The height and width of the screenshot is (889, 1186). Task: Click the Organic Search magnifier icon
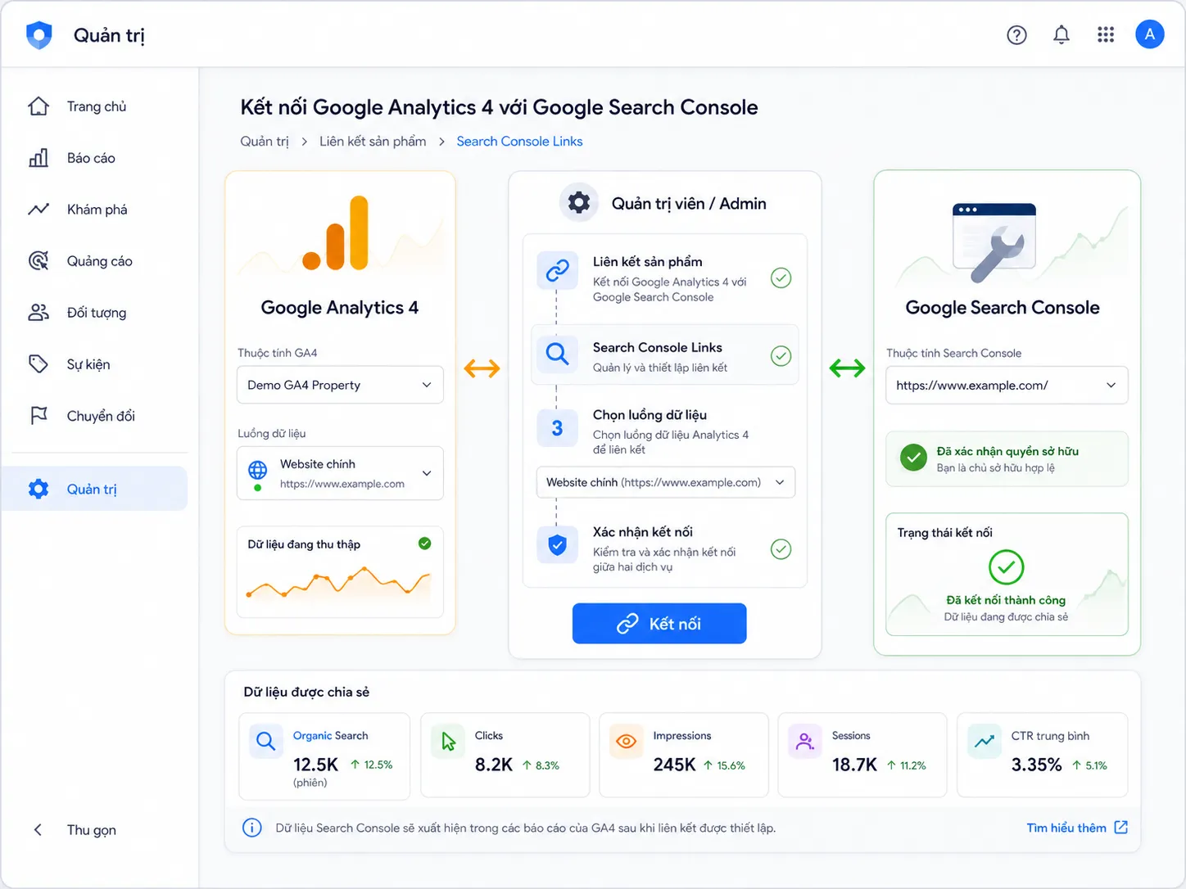(x=266, y=742)
